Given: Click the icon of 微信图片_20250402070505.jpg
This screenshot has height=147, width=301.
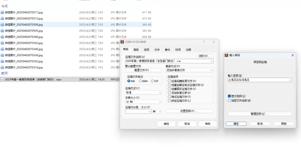Looking at the screenshot, I should pyautogui.click(x=2, y=31).
